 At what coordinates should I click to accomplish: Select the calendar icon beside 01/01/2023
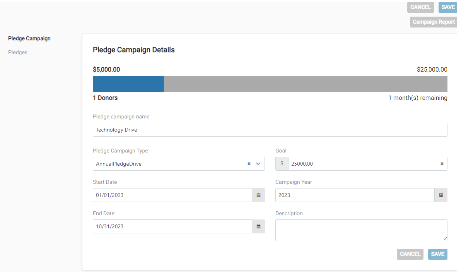(x=258, y=195)
